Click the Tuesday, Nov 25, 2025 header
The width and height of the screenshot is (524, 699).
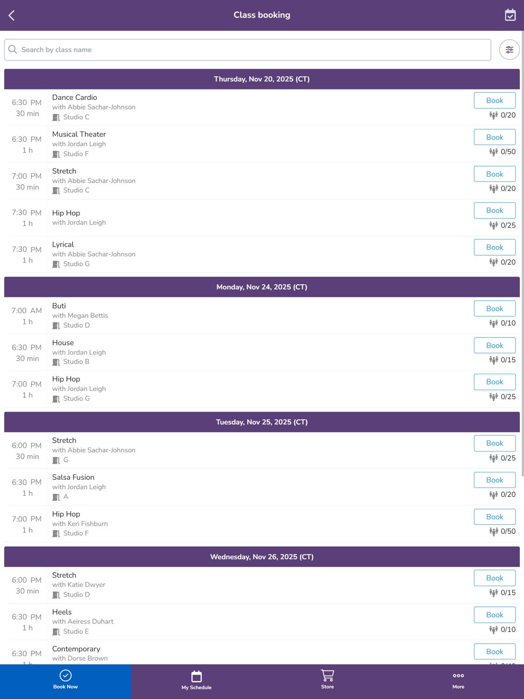tap(262, 422)
